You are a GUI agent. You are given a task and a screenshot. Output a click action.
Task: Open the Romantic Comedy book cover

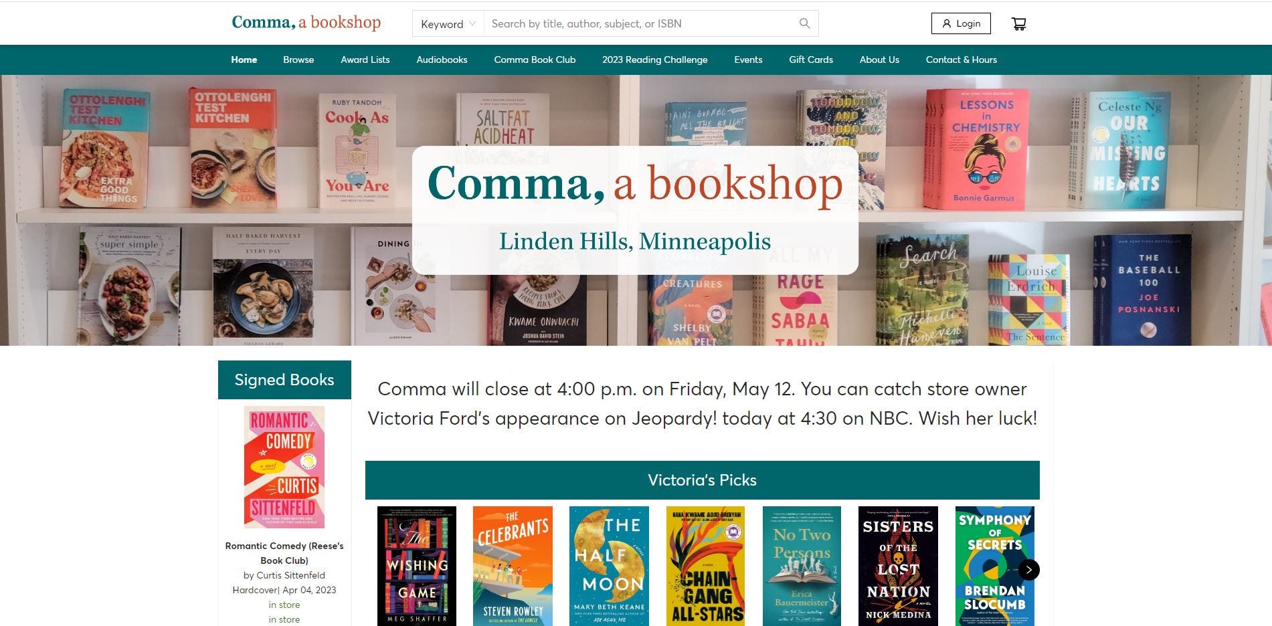[284, 467]
